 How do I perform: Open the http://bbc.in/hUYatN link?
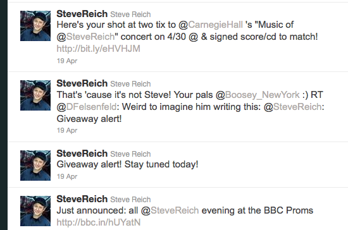(x=99, y=222)
